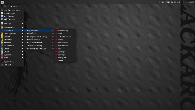Open Intelligence Gathering menu entry

[39, 37]
